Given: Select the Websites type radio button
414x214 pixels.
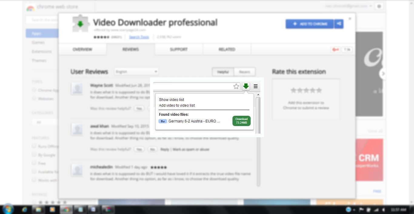Looking at the screenshot, I should click(x=34, y=99).
